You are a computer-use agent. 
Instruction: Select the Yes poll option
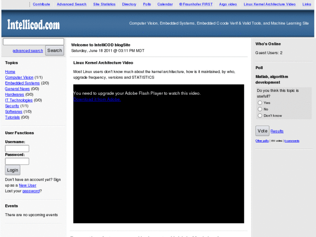(x=260, y=103)
